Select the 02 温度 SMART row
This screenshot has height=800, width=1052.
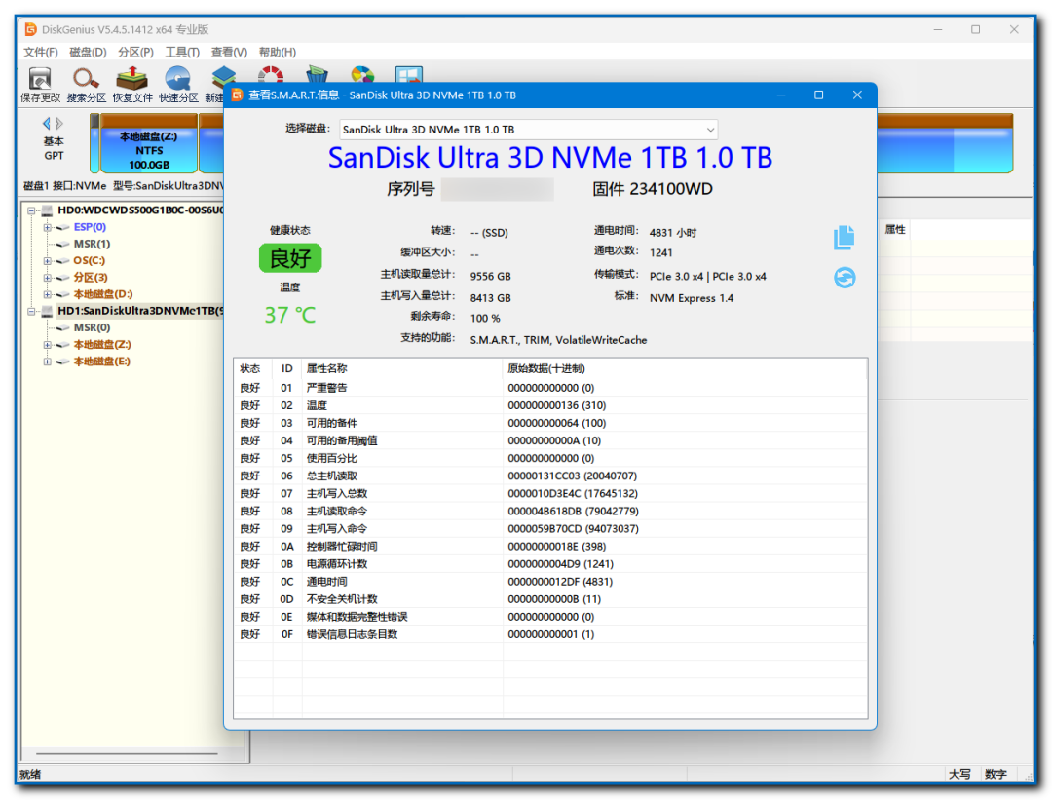(x=550, y=405)
